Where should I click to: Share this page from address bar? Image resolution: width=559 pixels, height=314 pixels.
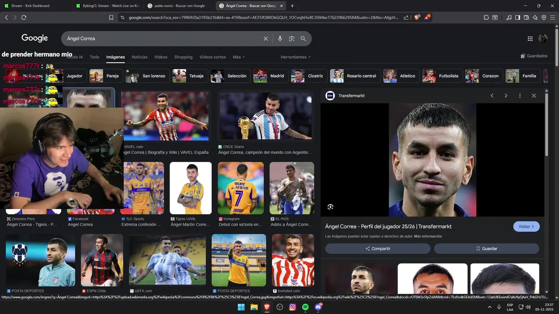coord(406,17)
